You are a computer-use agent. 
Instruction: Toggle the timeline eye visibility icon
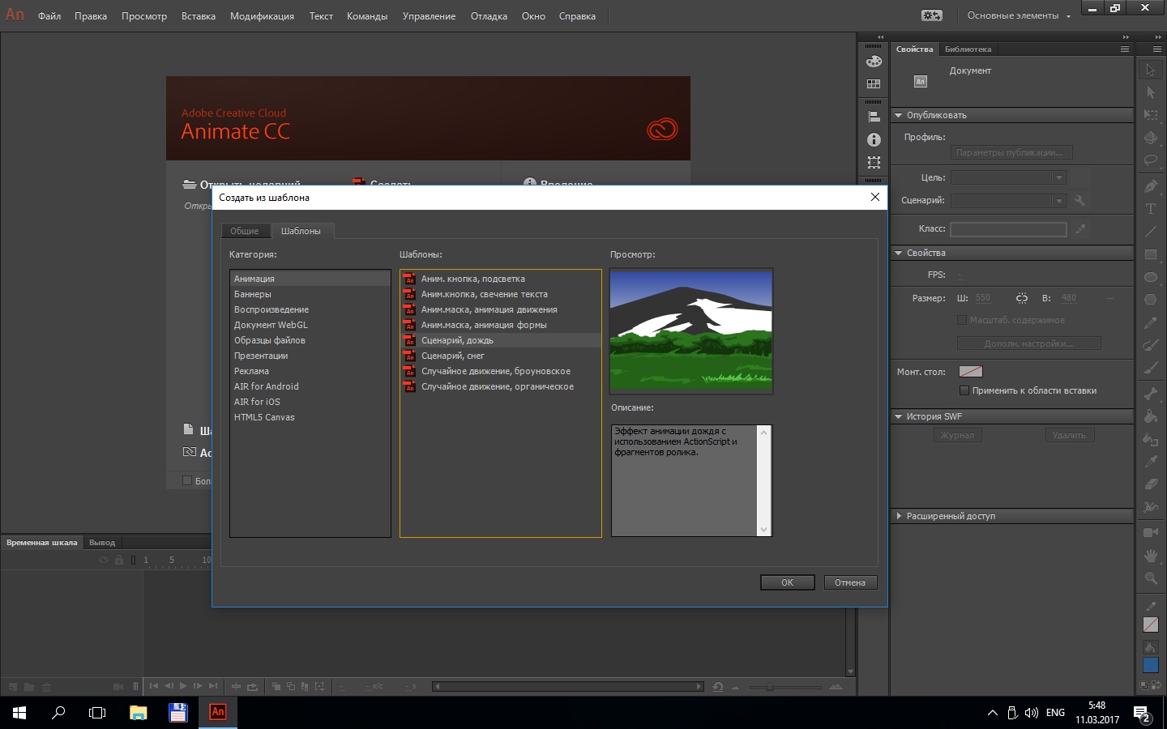[104, 560]
